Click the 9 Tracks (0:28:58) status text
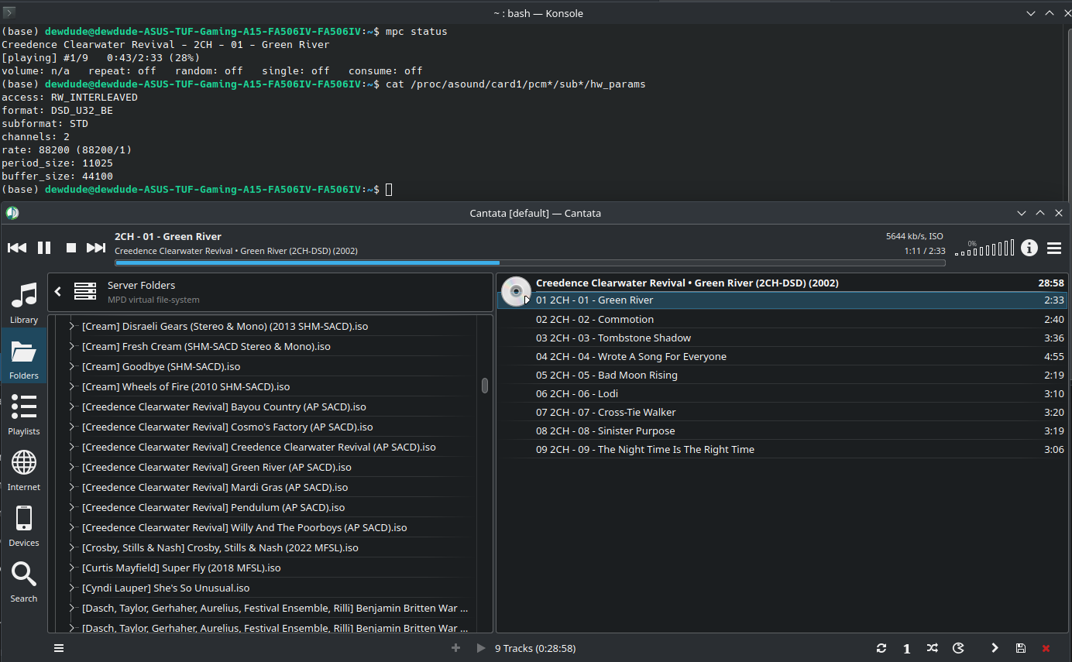Viewport: 1072px width, 662px height. click(535, 648)
